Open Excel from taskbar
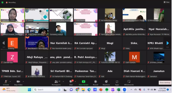The height and width of the screenshot is (93, 172). [118, 89]
